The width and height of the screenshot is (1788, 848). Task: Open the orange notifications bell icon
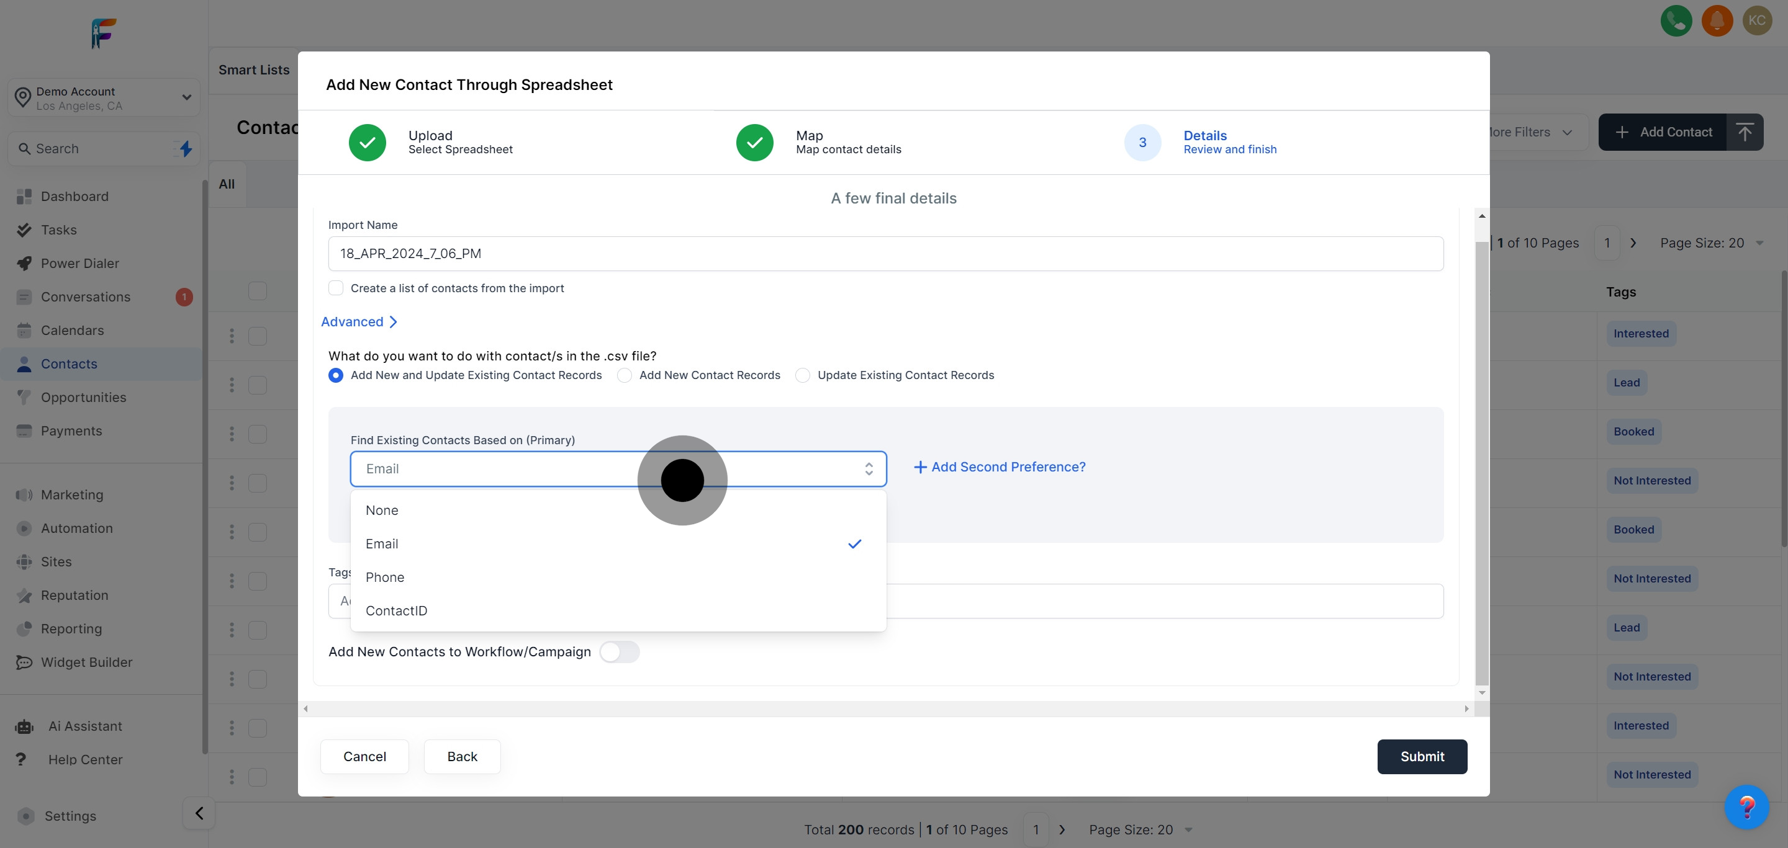click(1717, 21)
